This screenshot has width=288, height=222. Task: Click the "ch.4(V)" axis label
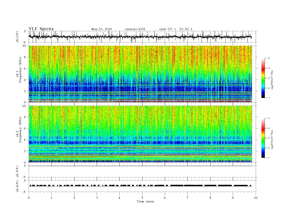point(17,186)
